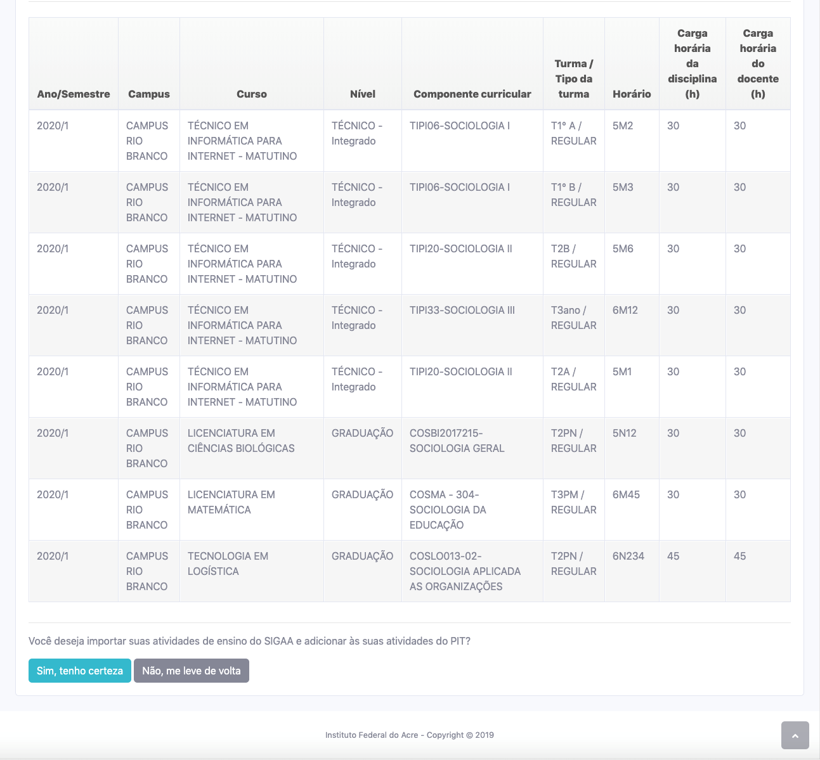The width and height of the screenshot is (820, 760).
Task: Click the '5M3' schedule cell
Action: click(623, 188)
